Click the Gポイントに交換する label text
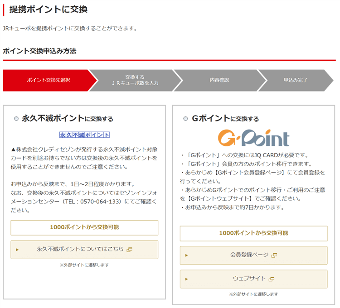This screenshot has width=340, height=308. 225,119
